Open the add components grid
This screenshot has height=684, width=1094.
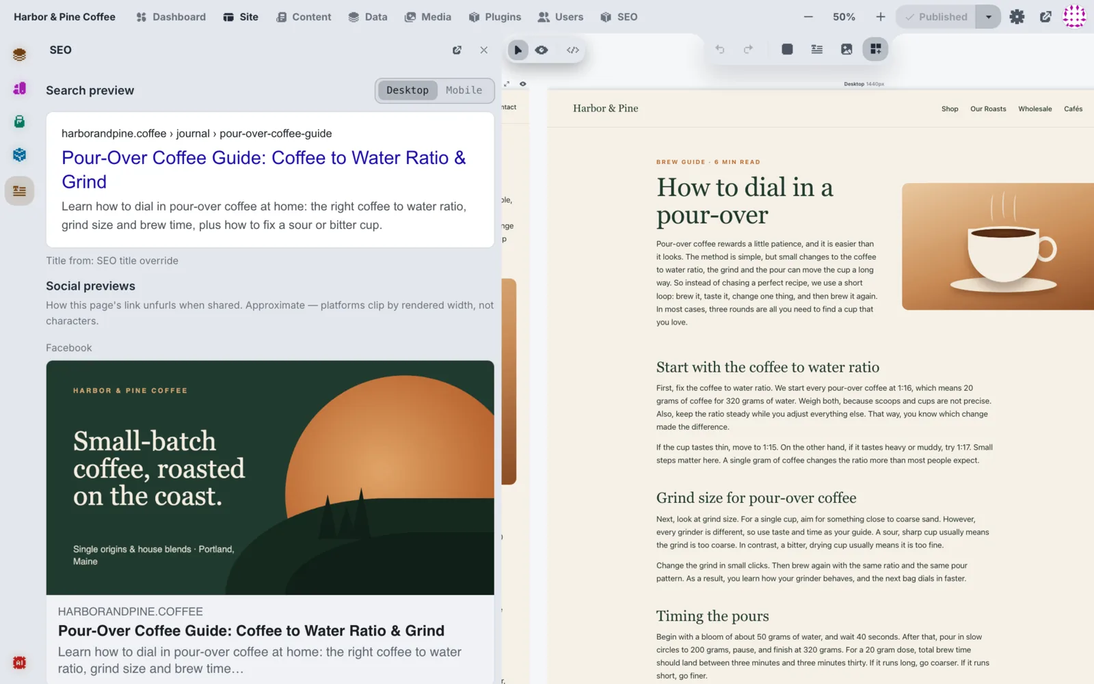click(875, 49)
